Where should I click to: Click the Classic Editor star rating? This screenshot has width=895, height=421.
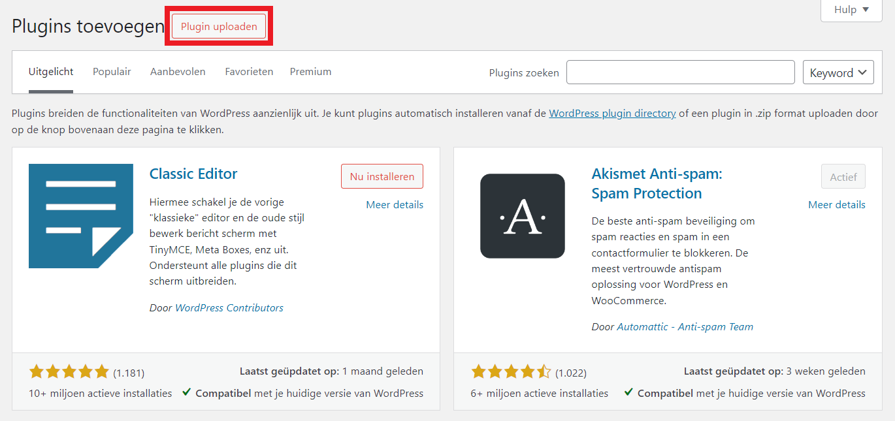[69, 372]
